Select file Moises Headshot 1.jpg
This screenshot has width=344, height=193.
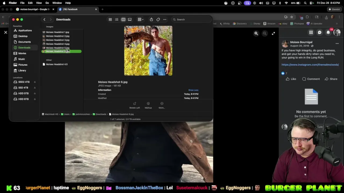point(57,32)
